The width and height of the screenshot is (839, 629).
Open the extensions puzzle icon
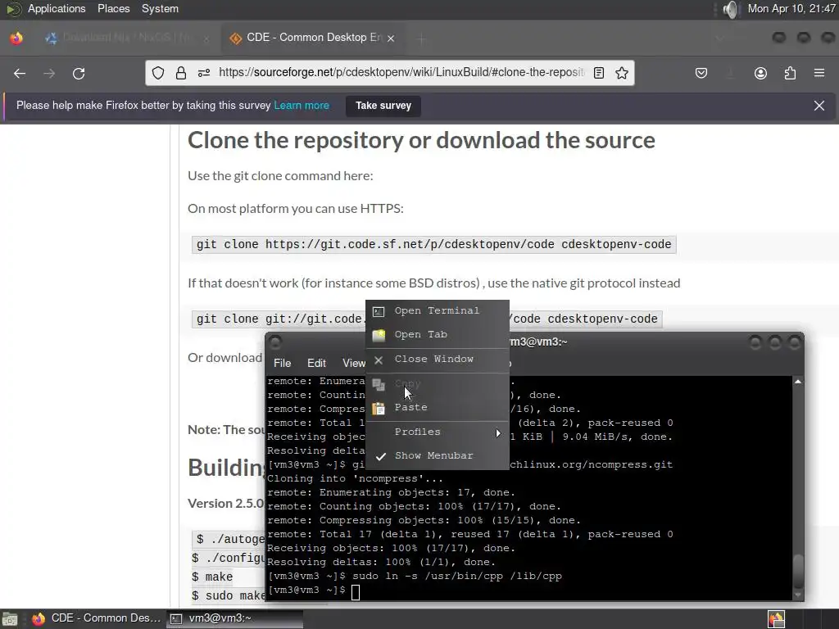[x=790, y=73]
